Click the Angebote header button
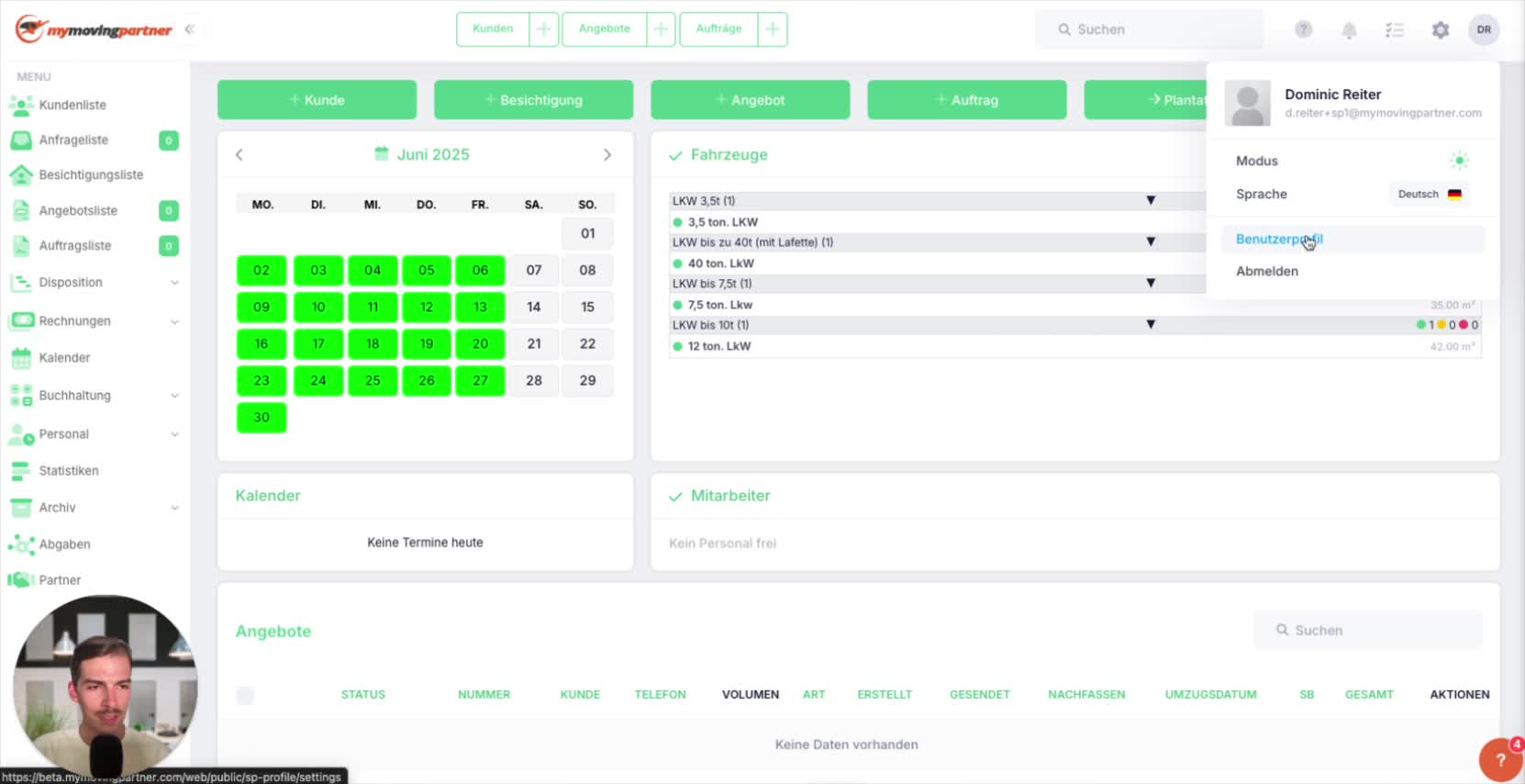The image size is (1525, 784). [x=605, y=29]
